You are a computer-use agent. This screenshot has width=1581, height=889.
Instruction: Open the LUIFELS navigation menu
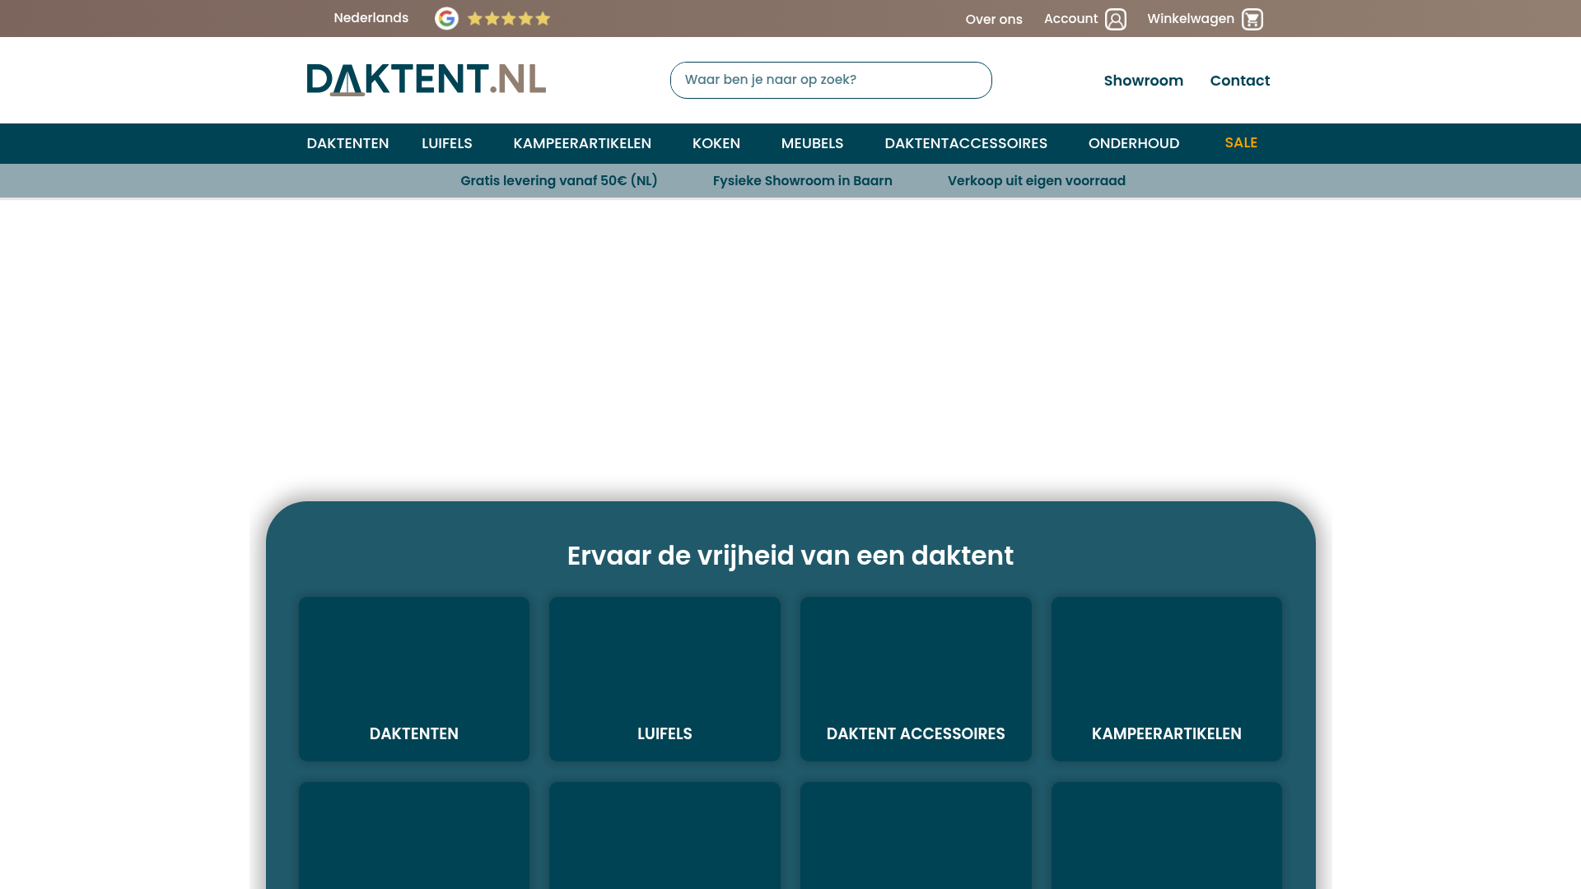click(446, 143)
